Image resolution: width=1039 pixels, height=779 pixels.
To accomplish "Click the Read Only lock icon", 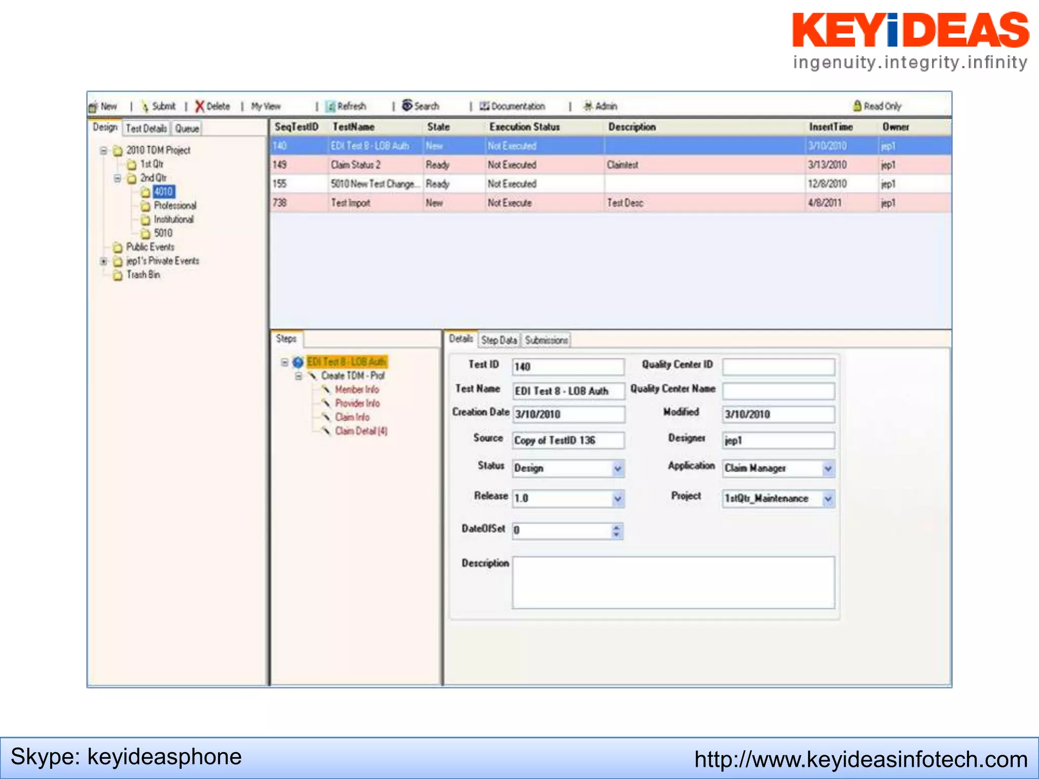I will (x=857, y=105).
